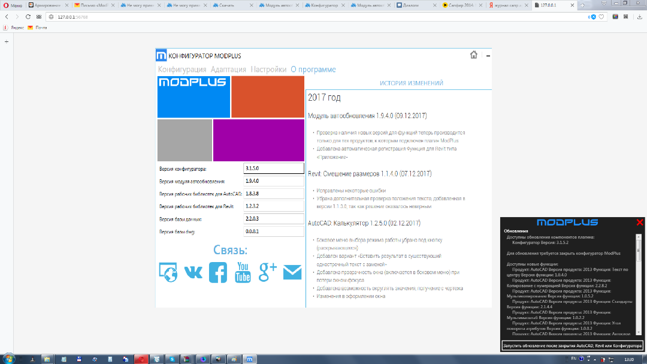Click the blue ModPlus logo in the configurator title

[161, 55]
